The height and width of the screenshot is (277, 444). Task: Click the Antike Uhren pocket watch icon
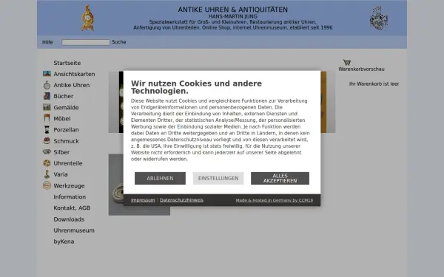(47, 85)
